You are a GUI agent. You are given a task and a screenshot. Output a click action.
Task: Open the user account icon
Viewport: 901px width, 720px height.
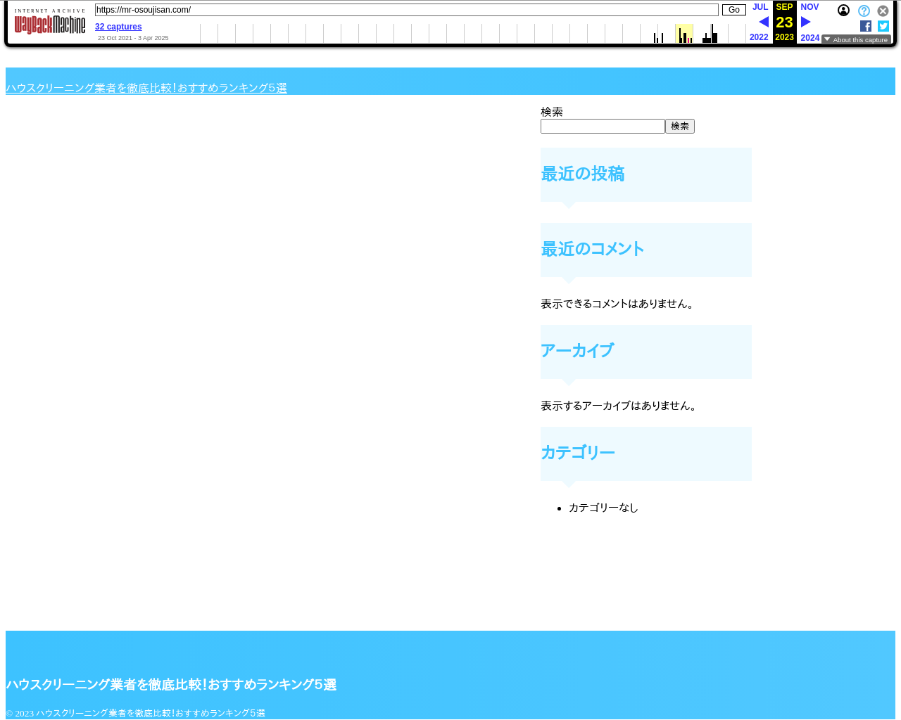pos(843,11)
